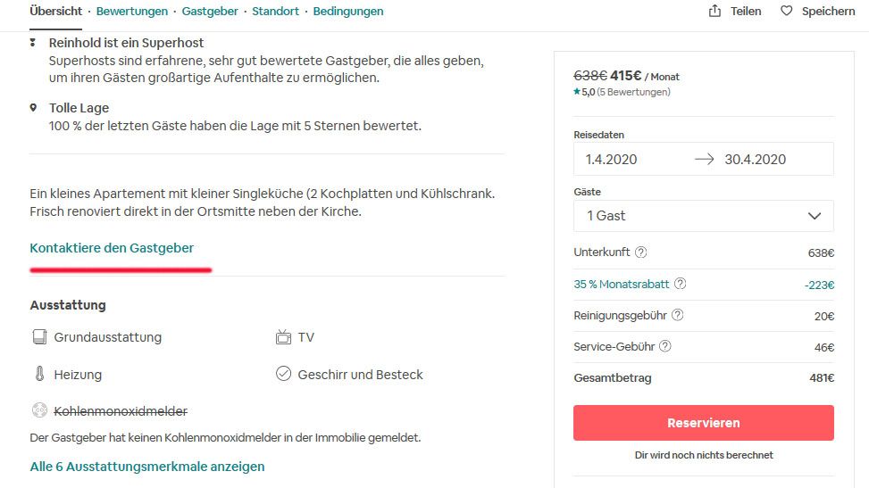This screenshot has height=488, width=869.
Task: Click Kontaktiere den Gastgeber link
Action: coord(112,248)
